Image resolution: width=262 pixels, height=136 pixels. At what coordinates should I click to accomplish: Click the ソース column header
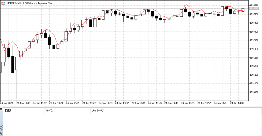[x=49, y=111]
